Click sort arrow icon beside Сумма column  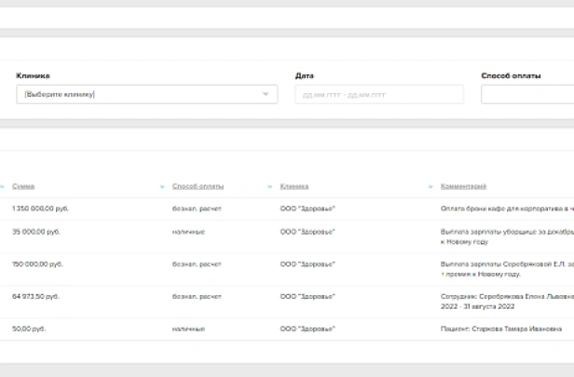[x=2, y=187]
